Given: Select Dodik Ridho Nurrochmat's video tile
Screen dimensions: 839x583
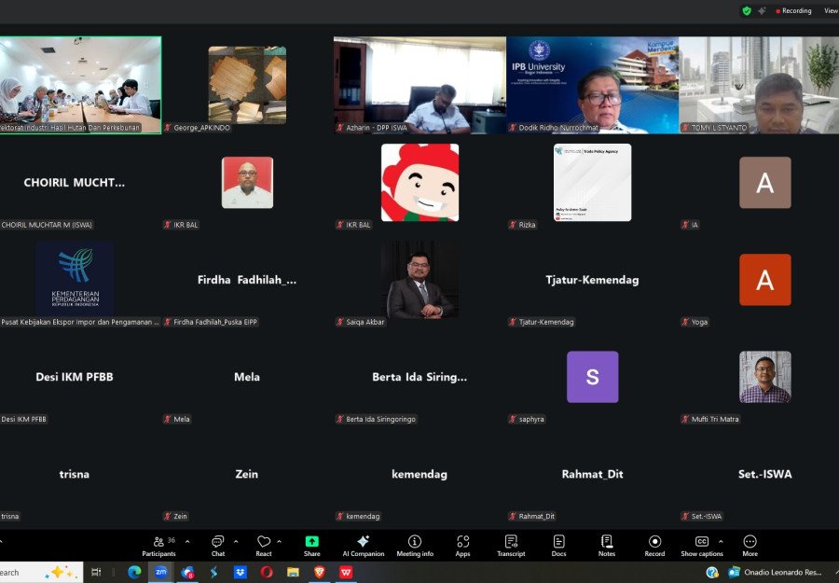Looking at the screenshot, I should pos(593,85).
